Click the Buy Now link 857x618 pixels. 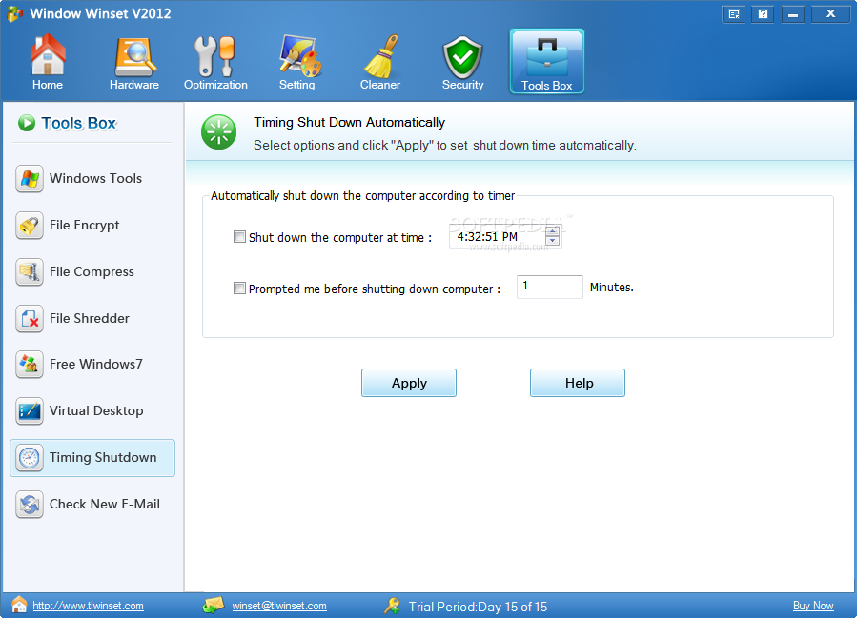(x=813, y=606)
